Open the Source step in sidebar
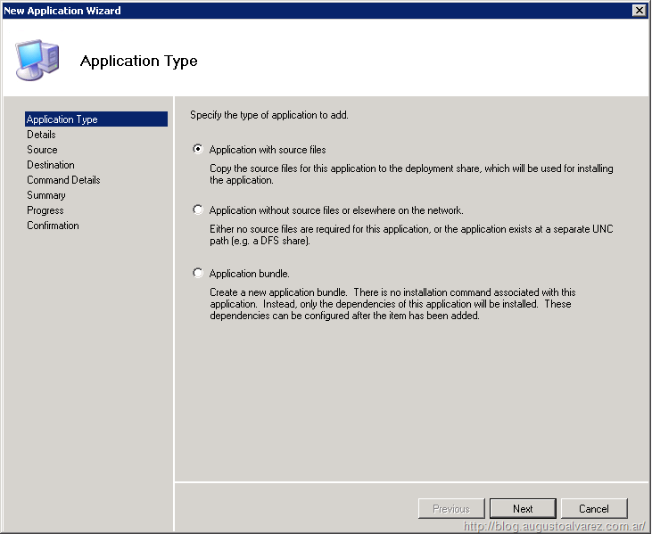Viewport: 652px width, 534px height. pos(42,150)
